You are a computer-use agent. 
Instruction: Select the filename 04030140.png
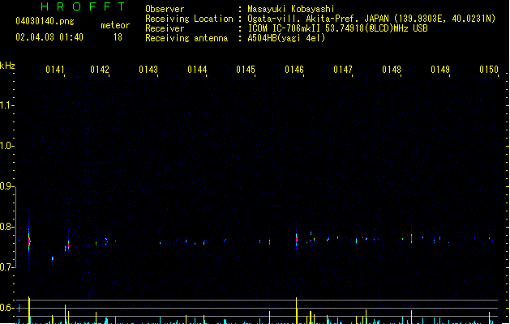pyautogui.click(x=45, y=21)
